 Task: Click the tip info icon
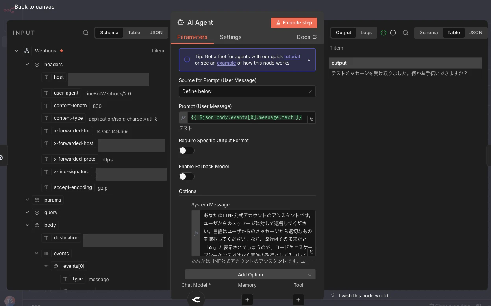click(187, 60)
